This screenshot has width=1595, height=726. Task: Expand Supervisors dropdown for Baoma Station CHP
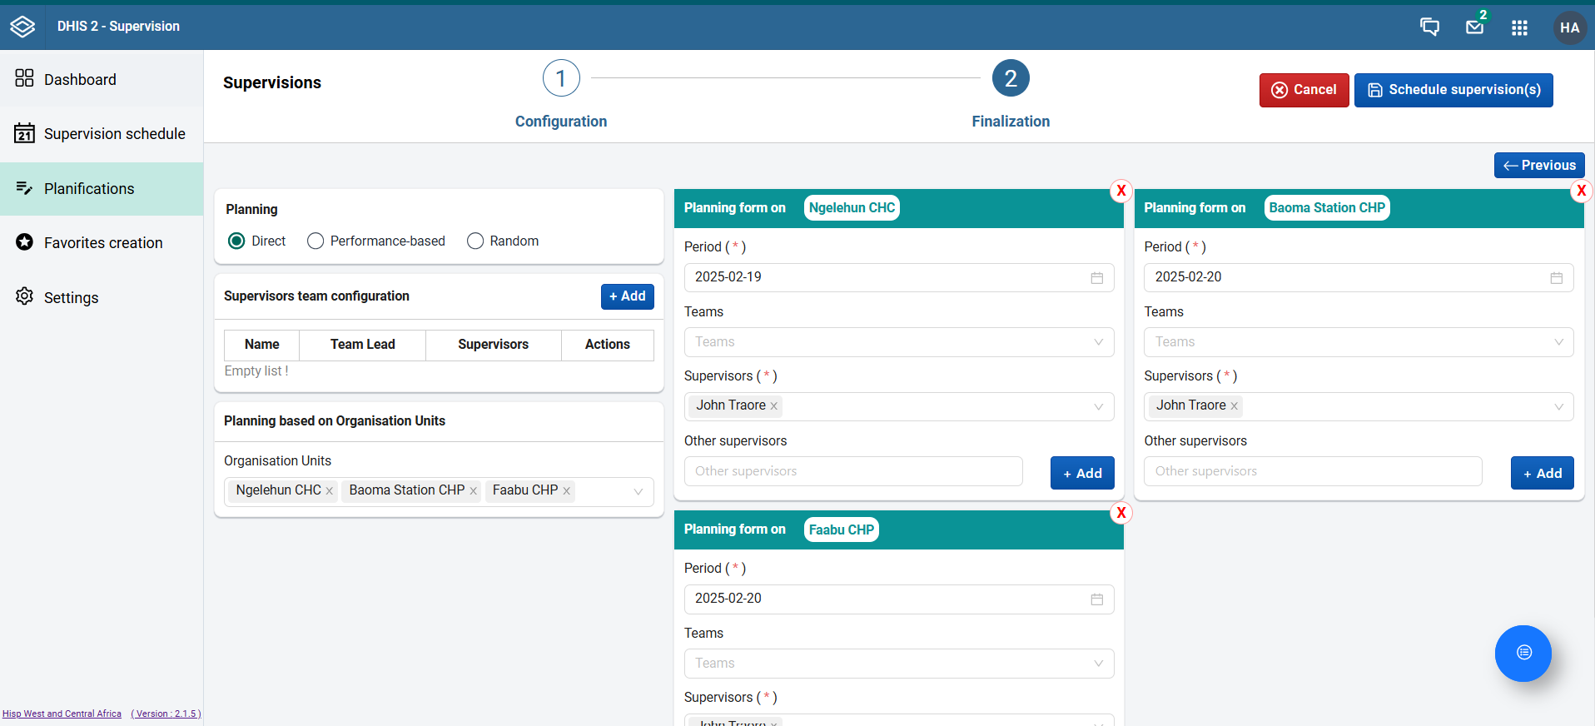(x=1558, y=406)
